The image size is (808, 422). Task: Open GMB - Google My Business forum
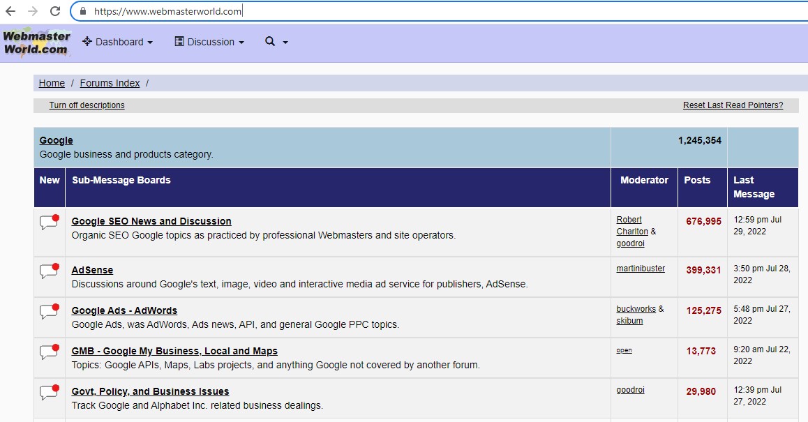click(x=174, y=351)
